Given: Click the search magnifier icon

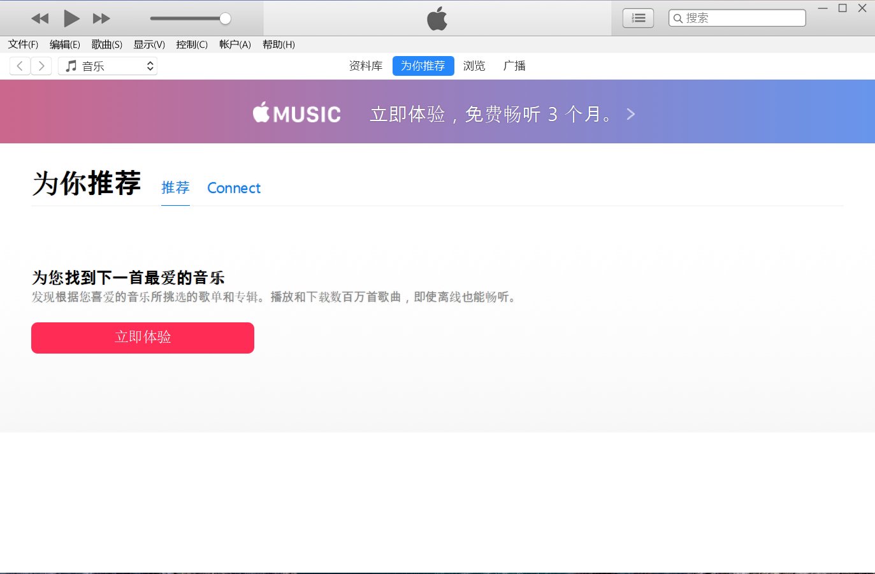Looking at the screenshot, I should [677, 18].
